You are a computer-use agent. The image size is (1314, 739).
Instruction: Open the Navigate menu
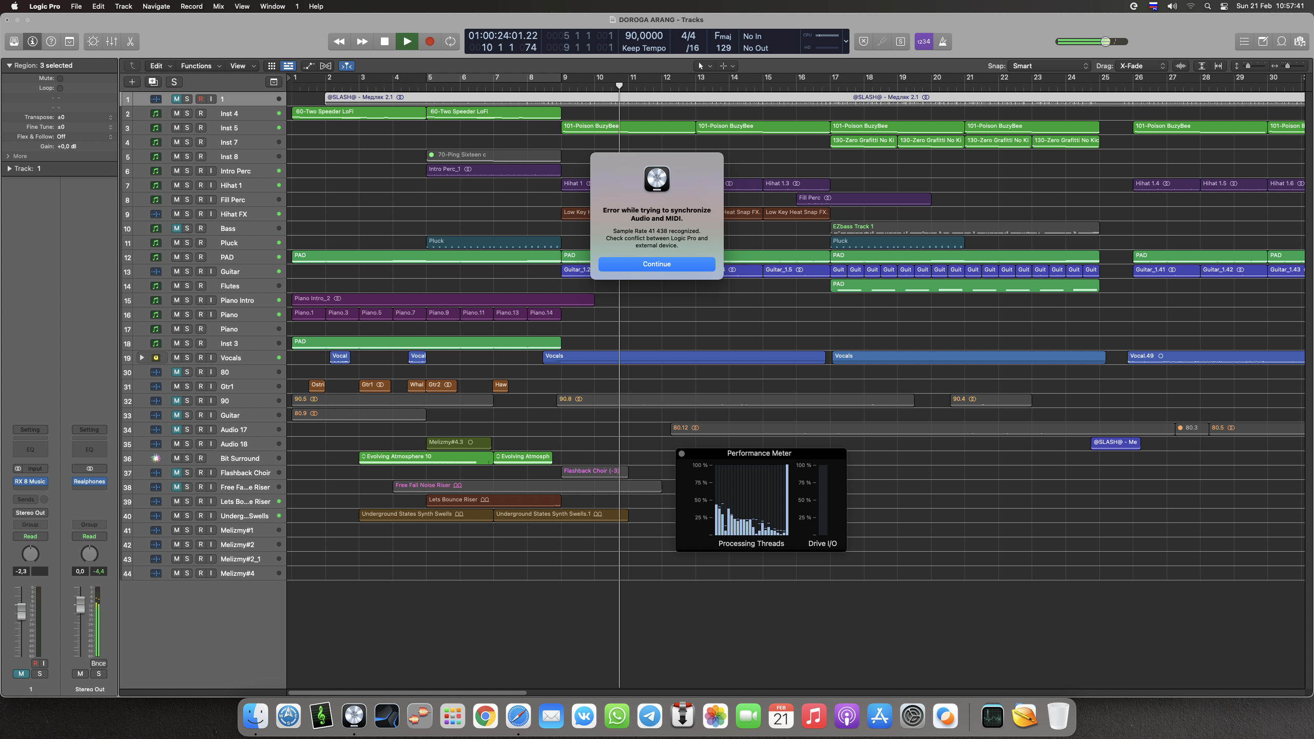coord(156,6)
